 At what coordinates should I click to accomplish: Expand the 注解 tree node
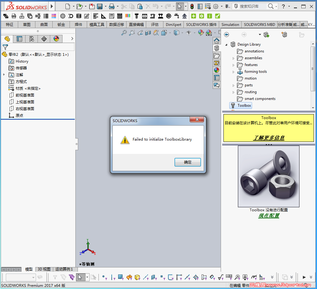[x=4, y=75]
